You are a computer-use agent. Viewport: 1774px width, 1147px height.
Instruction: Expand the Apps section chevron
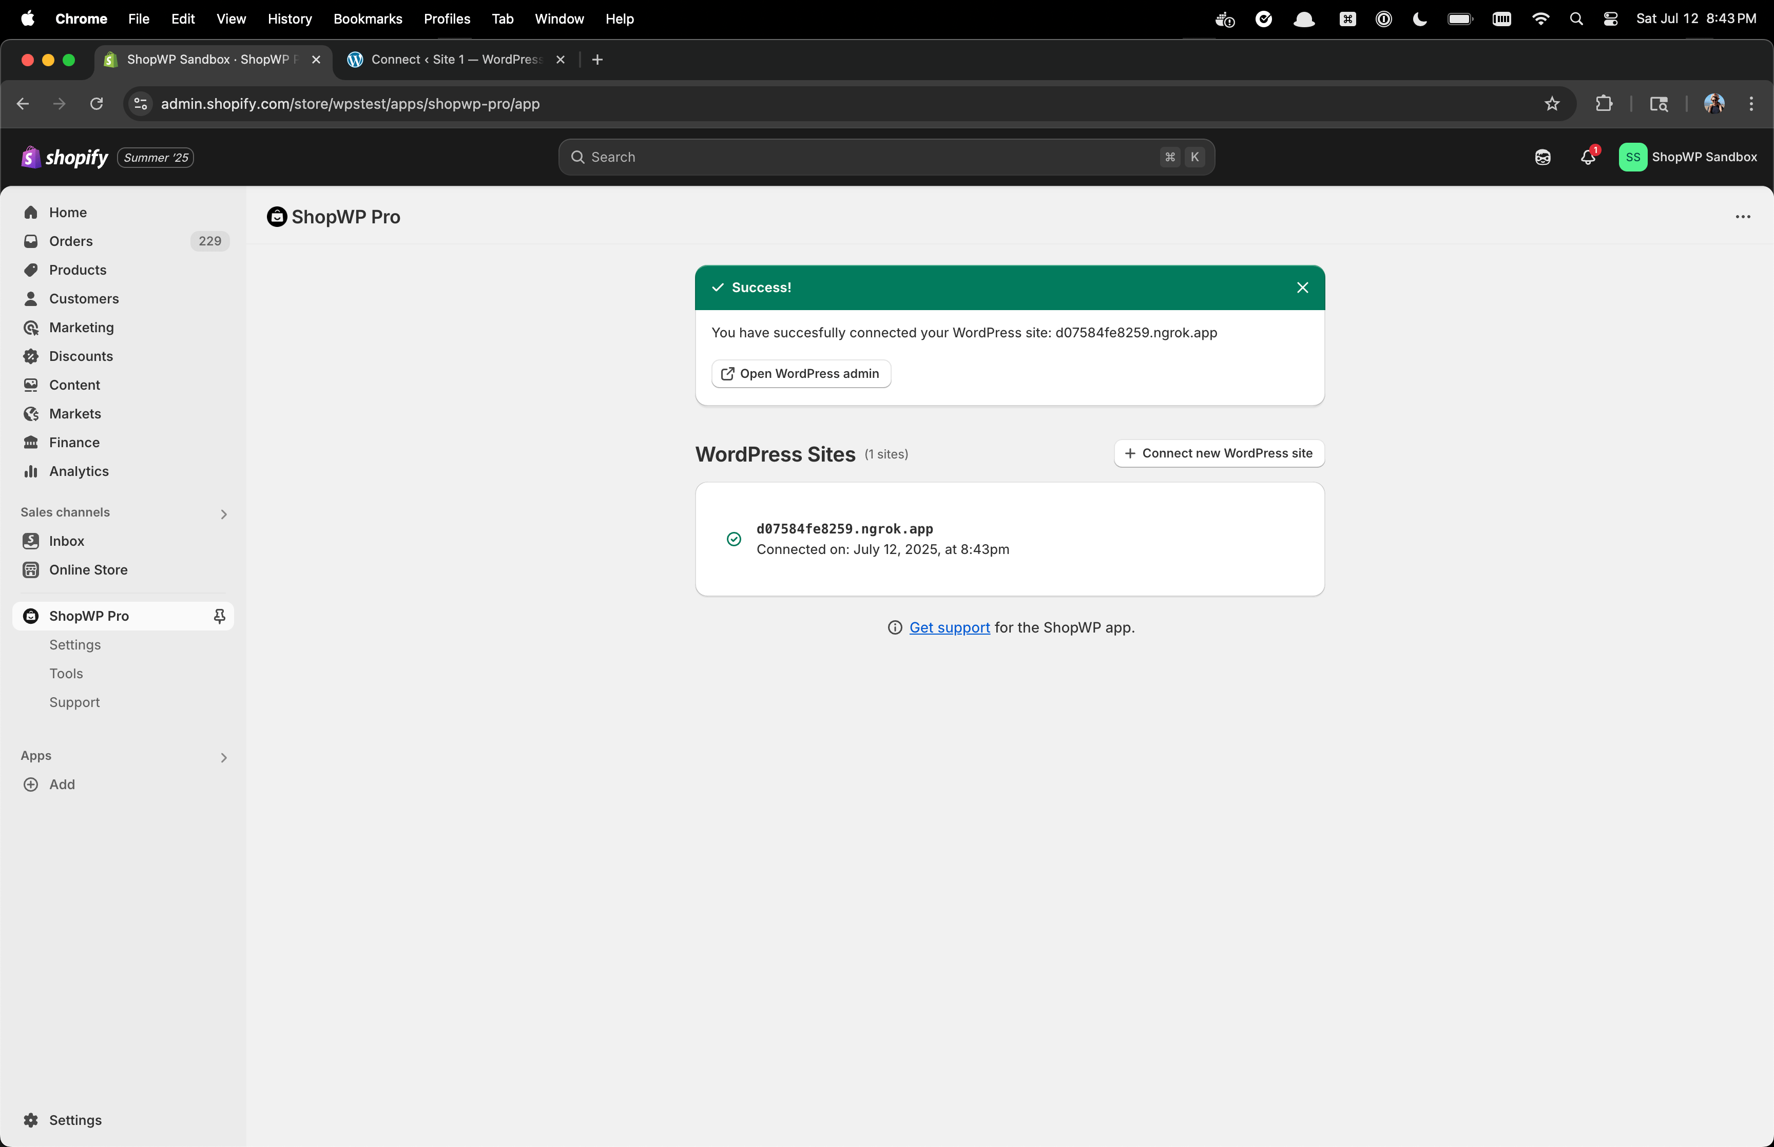click(x=223, y=757)
